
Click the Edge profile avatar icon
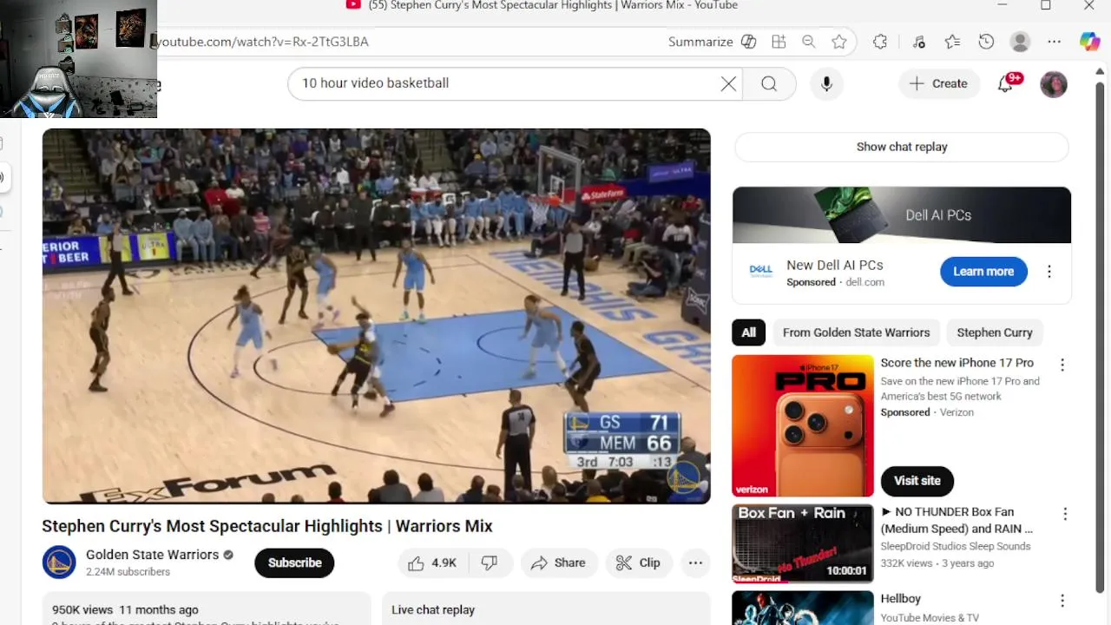(1021, 42)
